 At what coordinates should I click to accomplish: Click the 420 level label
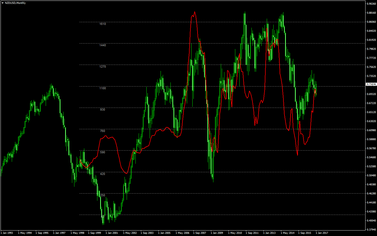[x=102, y=174]
